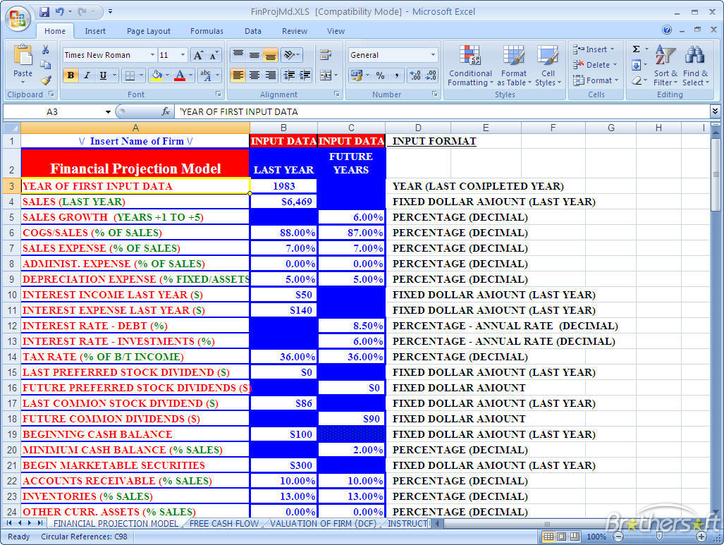Click the Increase Indent icon
Screen dimensions: 724x545
pyautogui.click(x=305, y=75)
